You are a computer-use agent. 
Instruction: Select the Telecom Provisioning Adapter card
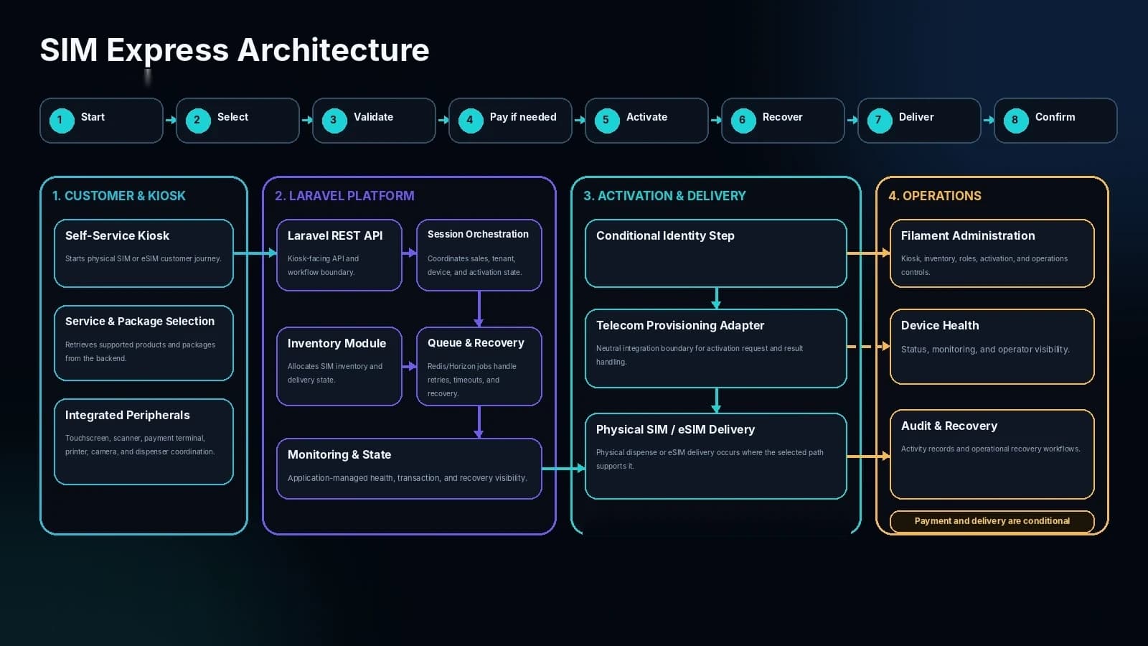click(716, 348)
